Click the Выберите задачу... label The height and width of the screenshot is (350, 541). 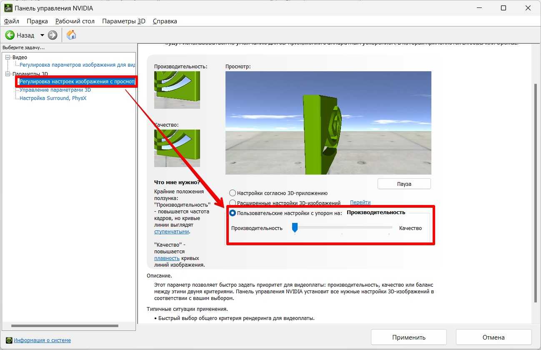click(24, 47)
